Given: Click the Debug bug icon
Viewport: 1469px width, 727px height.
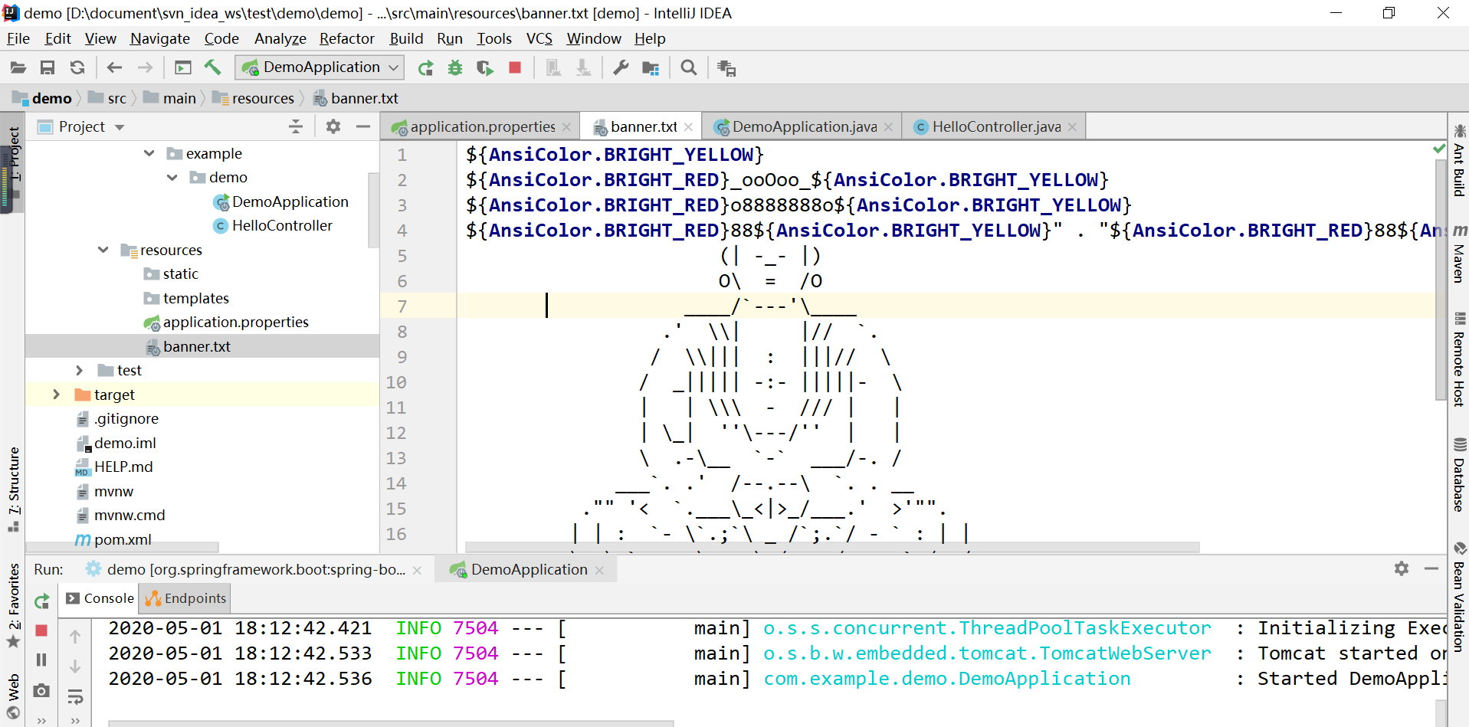Looking at the screenshot, I should click(x=455, y=68).
